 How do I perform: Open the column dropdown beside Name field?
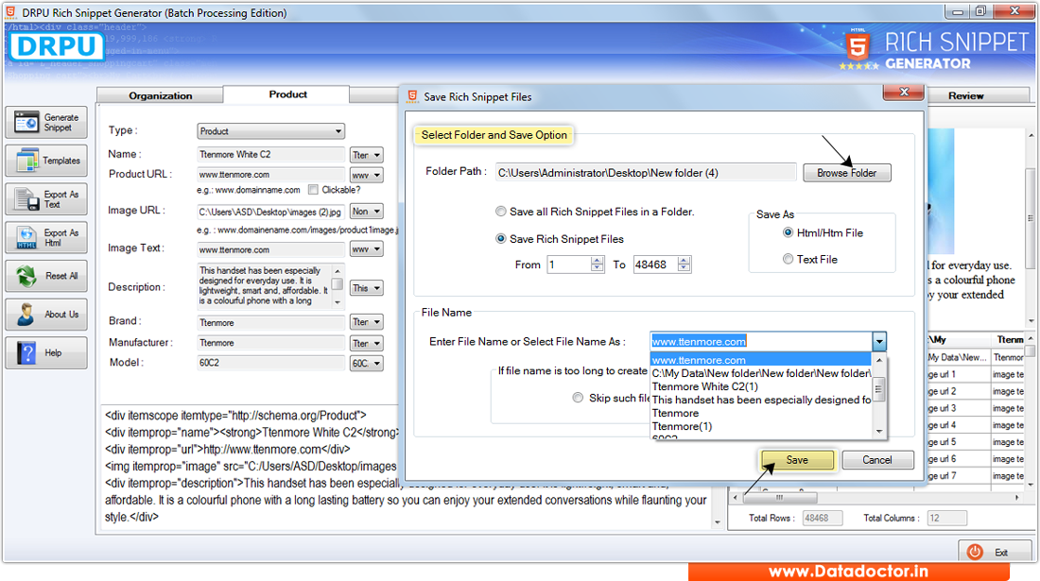click(x=366, y=155)
